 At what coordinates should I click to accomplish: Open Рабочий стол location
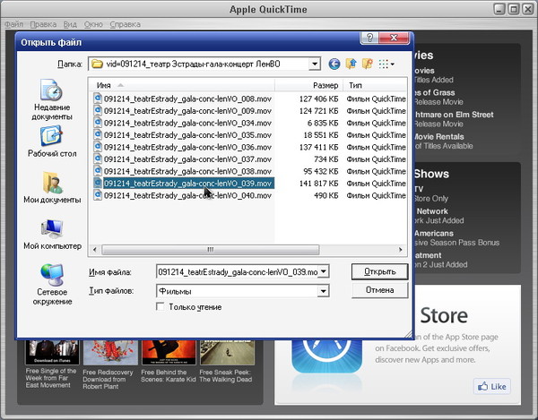tap(52, 141)
